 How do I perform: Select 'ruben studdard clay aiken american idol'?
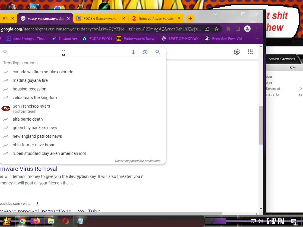(x=83, y=153)
